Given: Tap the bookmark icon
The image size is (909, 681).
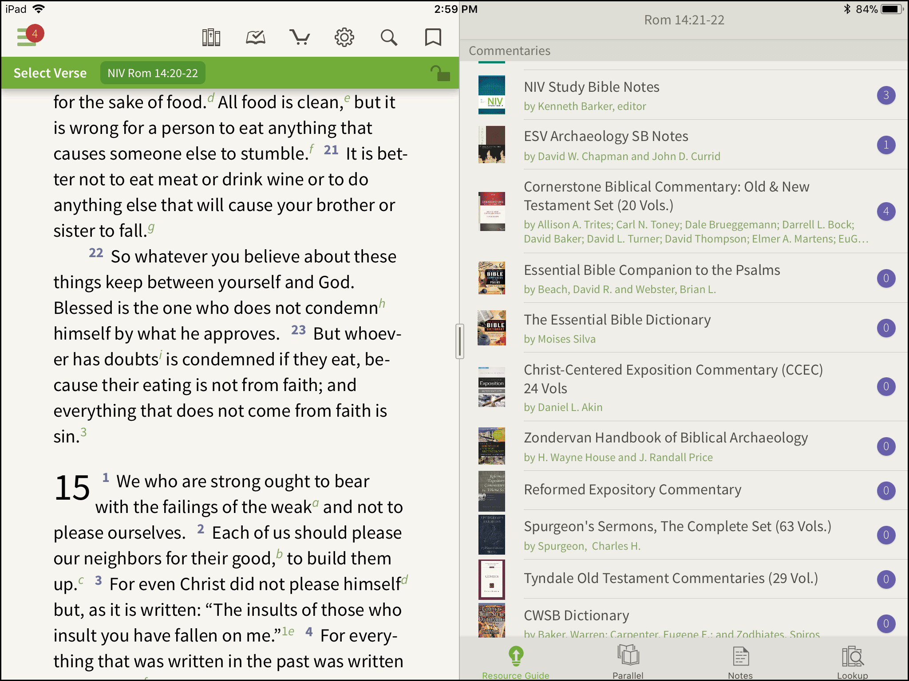Looking at the screenshot, I should [433, 38].
